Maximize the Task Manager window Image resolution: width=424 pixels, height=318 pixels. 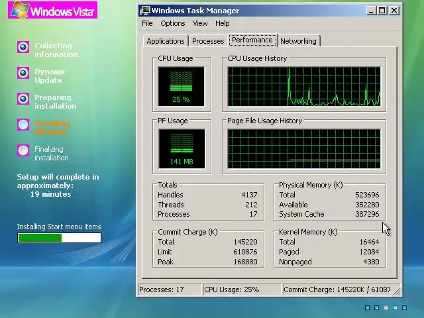coord(382,11)
